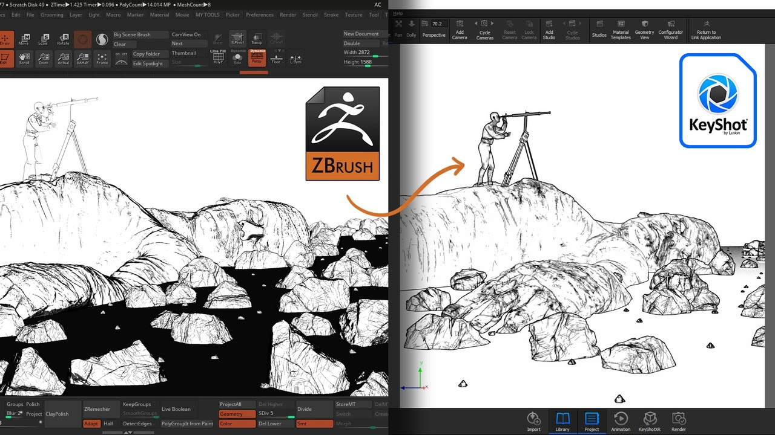Frame the mesh with Frame icon
Screen dimensions: 775x435
coord(102,59)
